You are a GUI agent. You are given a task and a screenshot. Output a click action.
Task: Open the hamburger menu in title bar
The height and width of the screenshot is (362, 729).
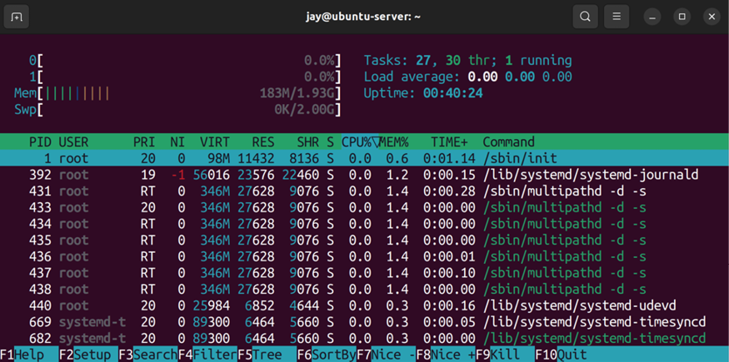[x=617, y=17]
